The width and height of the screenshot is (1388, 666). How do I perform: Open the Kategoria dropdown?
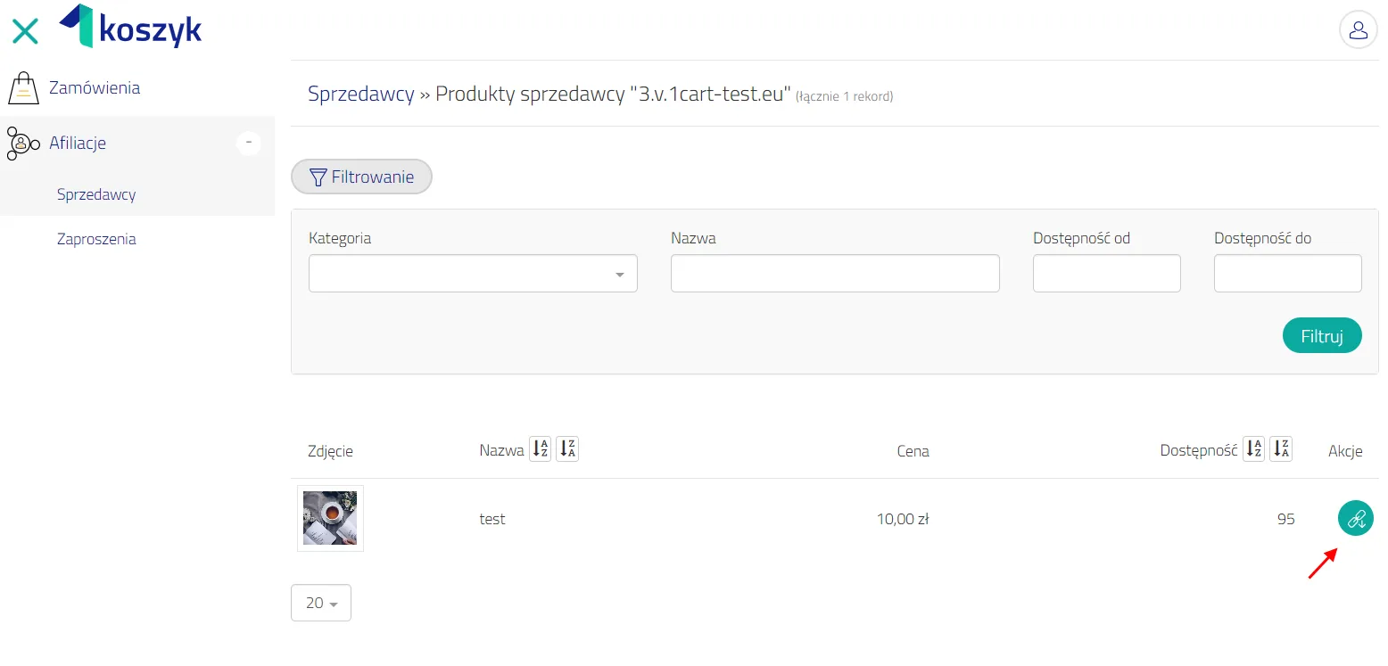[473, 274]
